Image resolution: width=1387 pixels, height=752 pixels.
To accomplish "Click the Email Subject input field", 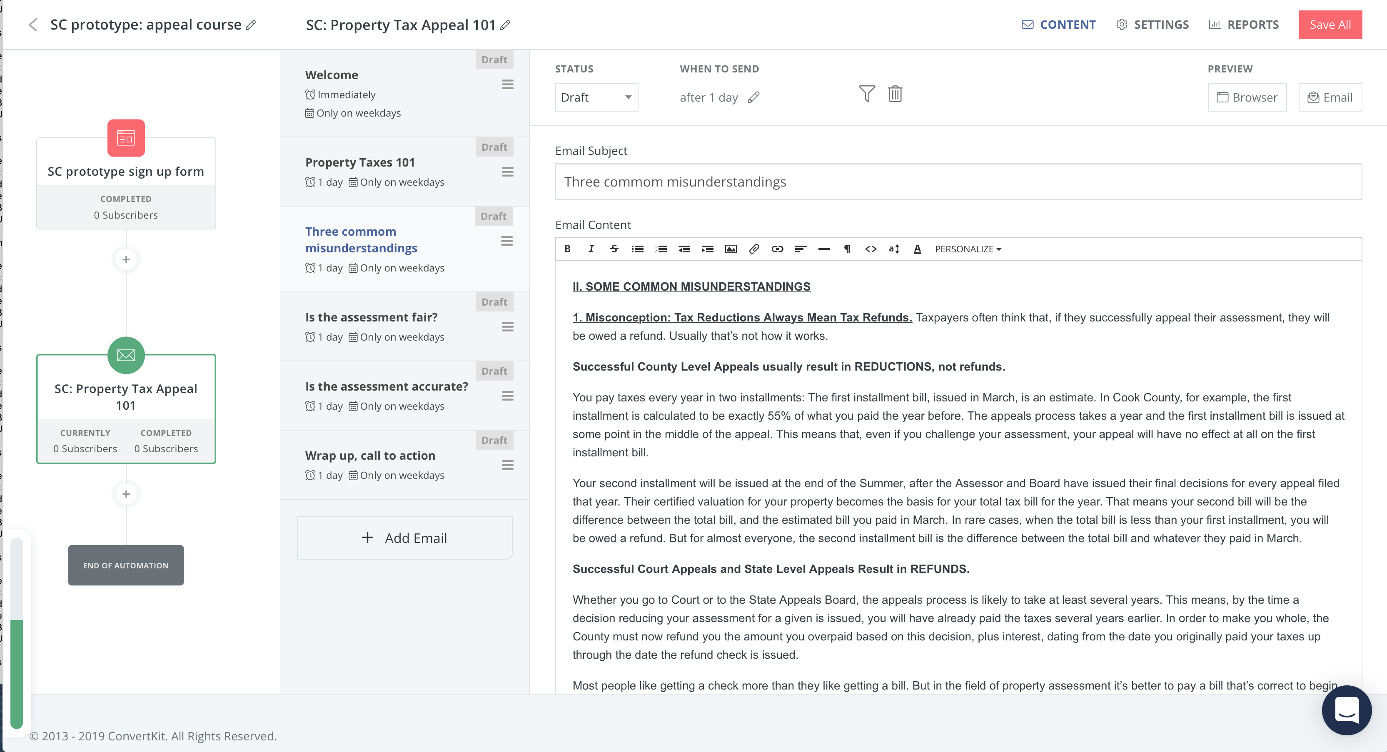I will coord(958,182).
